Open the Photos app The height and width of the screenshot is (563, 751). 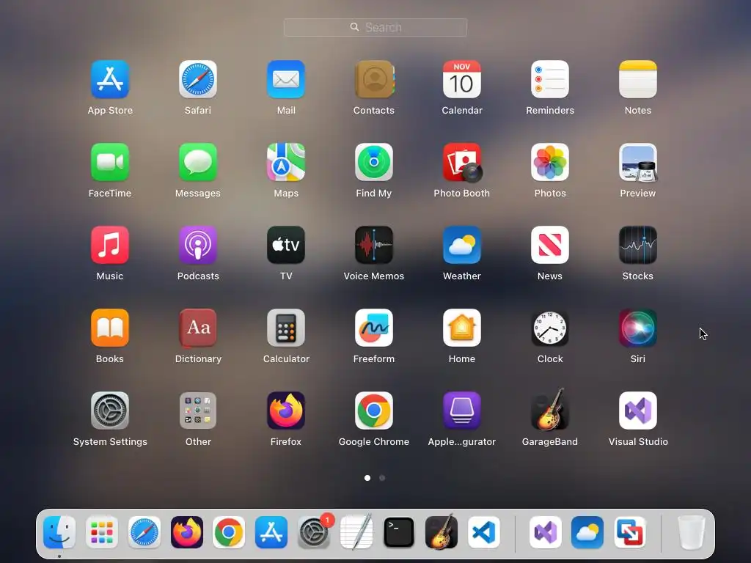click(550, 162)
